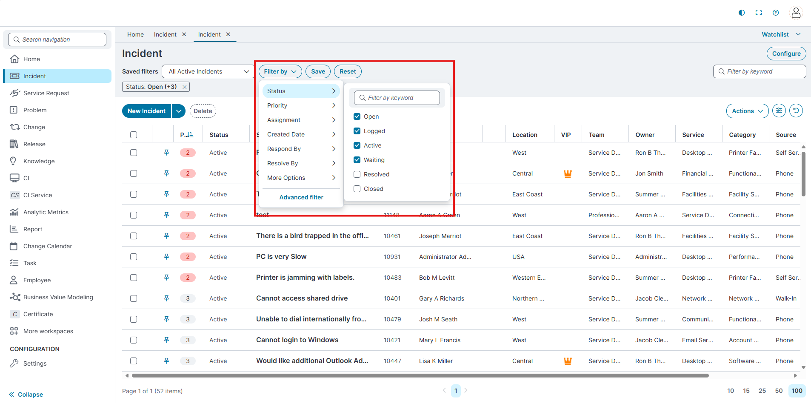Open the column settings sliders icon
The width and height of the screenshot is (811, 403).
click(x=779, y=111)
